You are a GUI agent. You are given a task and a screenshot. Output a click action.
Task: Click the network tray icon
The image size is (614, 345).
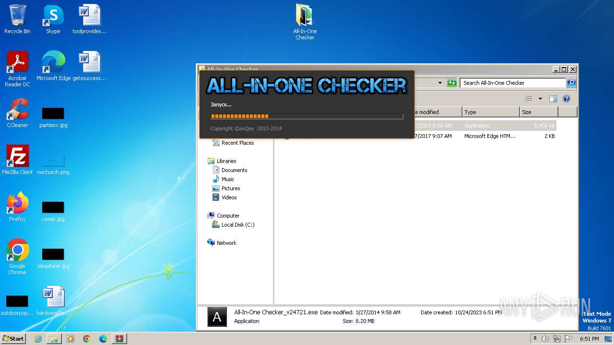(x=557, y=339)
